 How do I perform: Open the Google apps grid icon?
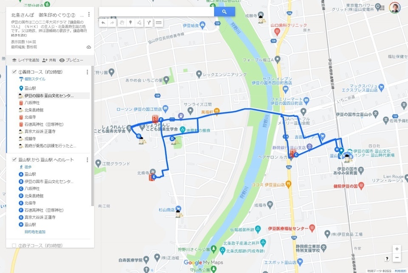pyautogui.click(x=382, y=8)
